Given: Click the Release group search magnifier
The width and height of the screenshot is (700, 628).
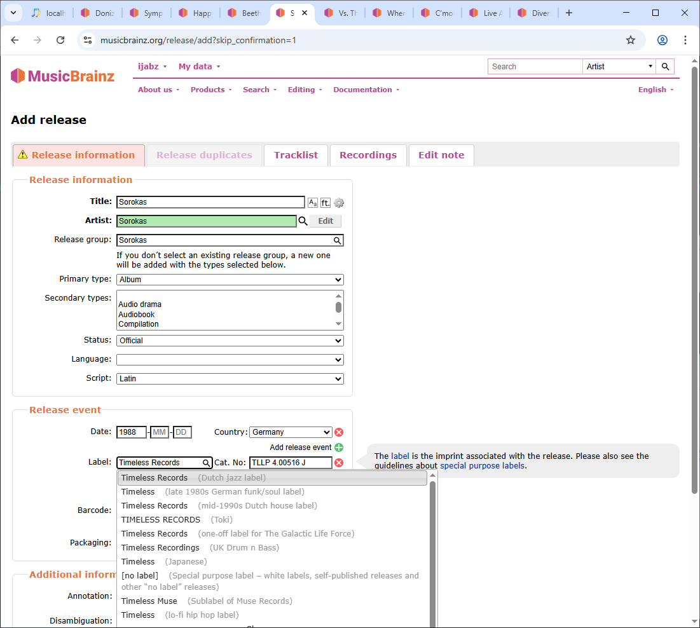Looking at the screenshot, I should click(x=338, y=240).
